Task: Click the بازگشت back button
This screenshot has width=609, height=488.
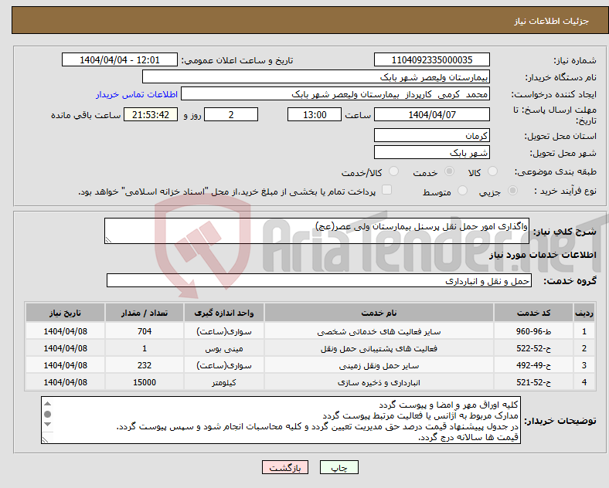Action: pyautogui.click(x=285, y=467)
